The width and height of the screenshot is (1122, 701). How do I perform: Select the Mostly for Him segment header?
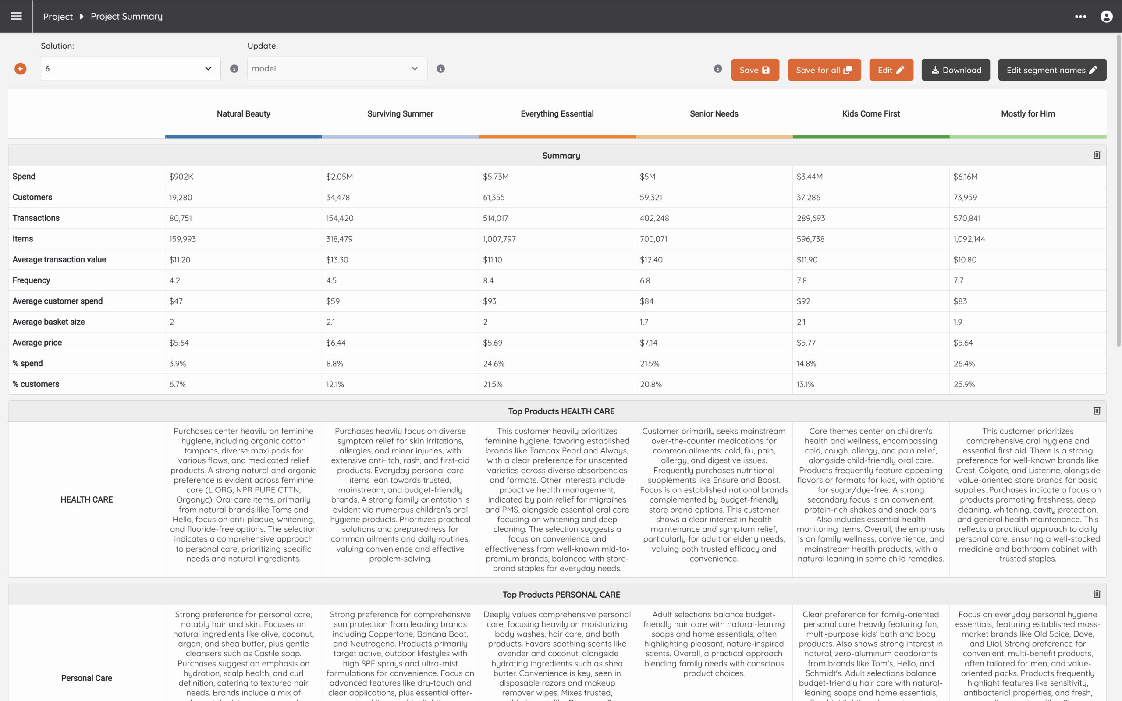[x=1028, y=113]
